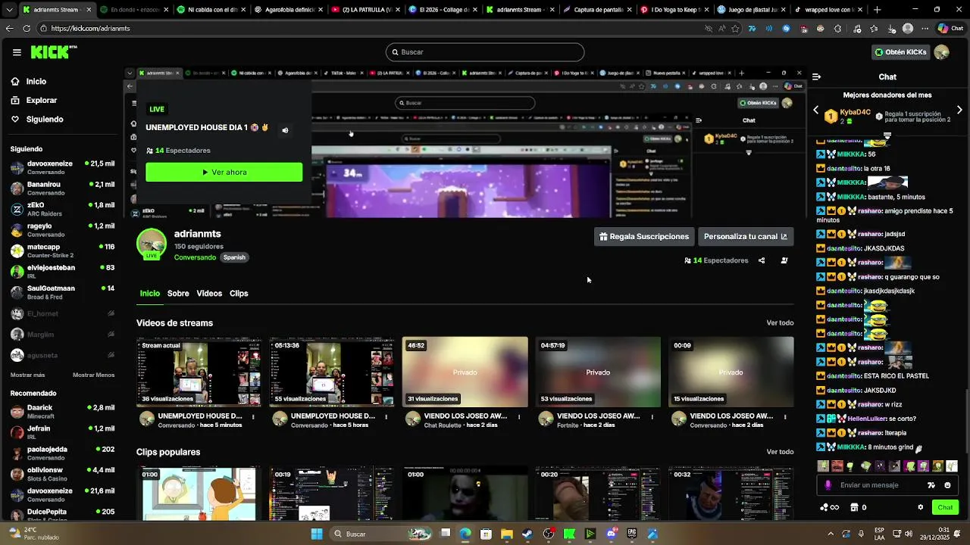Show next top donor with right arrow
The image size is (970, 545).
coord(959,111)
